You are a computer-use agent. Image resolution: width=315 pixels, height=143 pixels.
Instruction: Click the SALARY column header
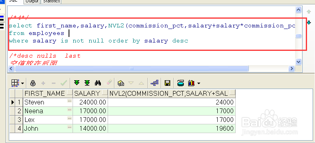[x=91, y=93]
